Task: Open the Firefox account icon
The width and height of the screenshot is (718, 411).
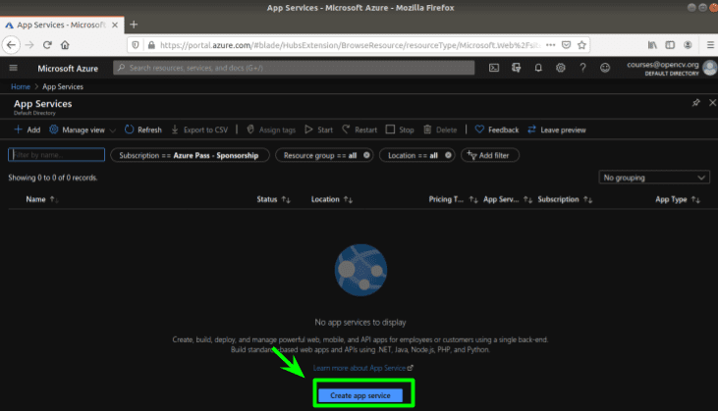Action: (x=688, y=45)
